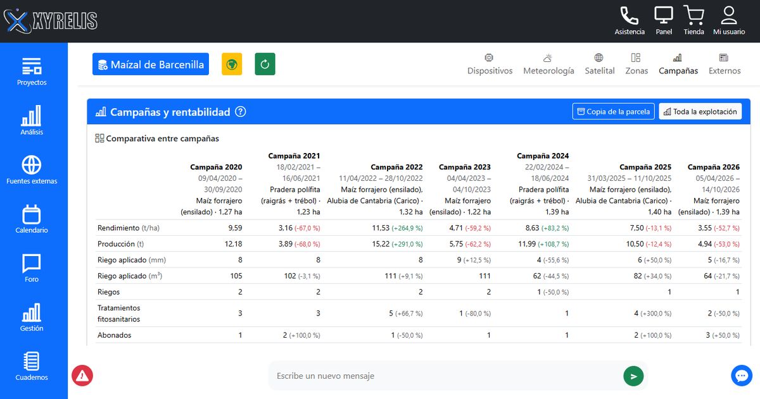Open the blue chat bubble widget
Screen dimensions: 760x399
[742, 375]
